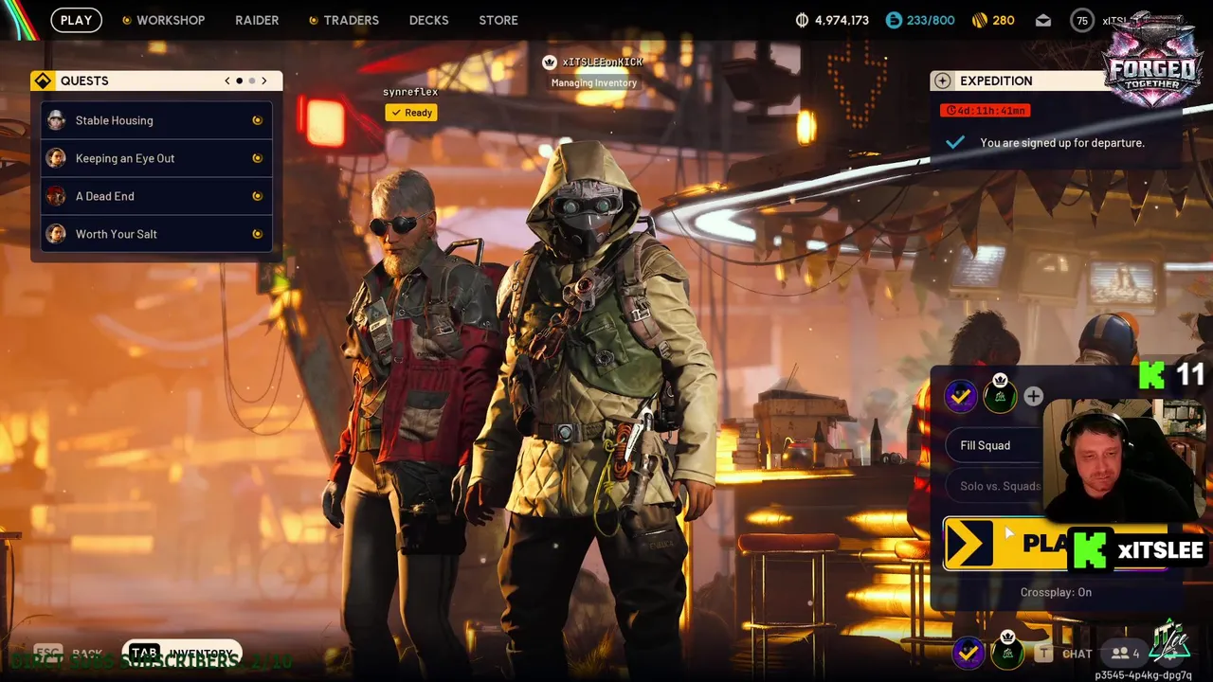Click the gold coin stack icon beside 280

980,20
